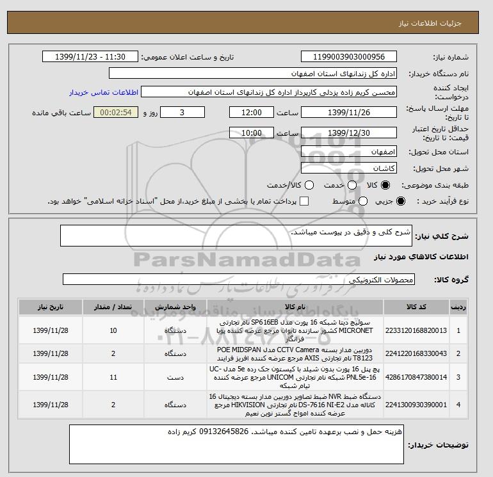Click the response deadline date 1399/11/26

point(349,112)
